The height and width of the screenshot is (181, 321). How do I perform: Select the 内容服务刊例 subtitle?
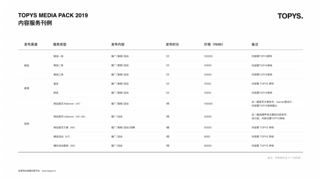[35, 23]
